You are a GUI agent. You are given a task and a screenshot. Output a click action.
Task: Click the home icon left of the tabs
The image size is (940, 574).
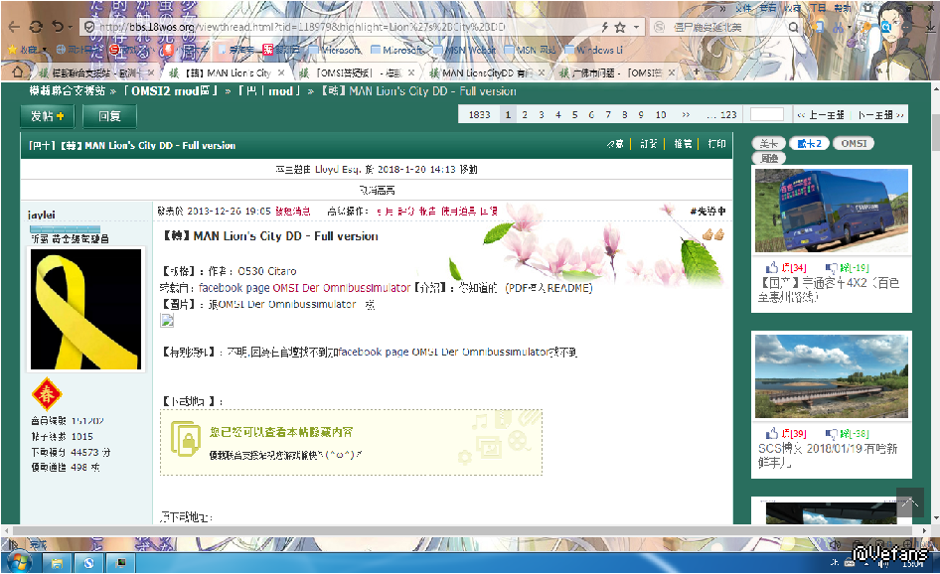[x=17, y=72]
